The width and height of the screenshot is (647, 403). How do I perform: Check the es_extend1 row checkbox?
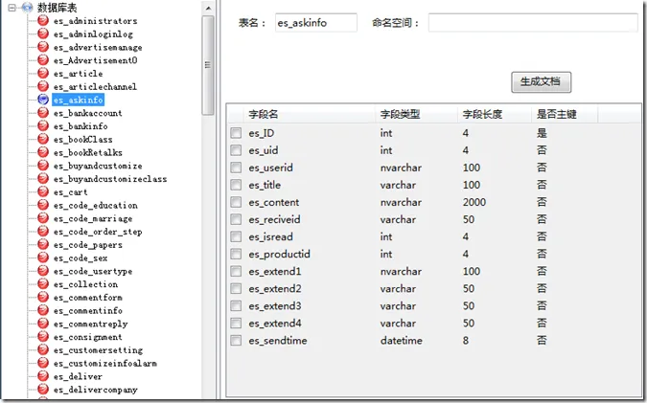[236, 271]
